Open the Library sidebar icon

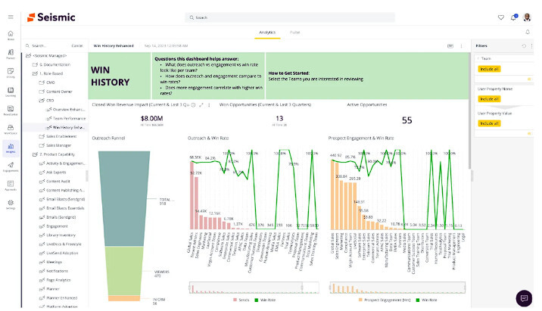[11, 73]
